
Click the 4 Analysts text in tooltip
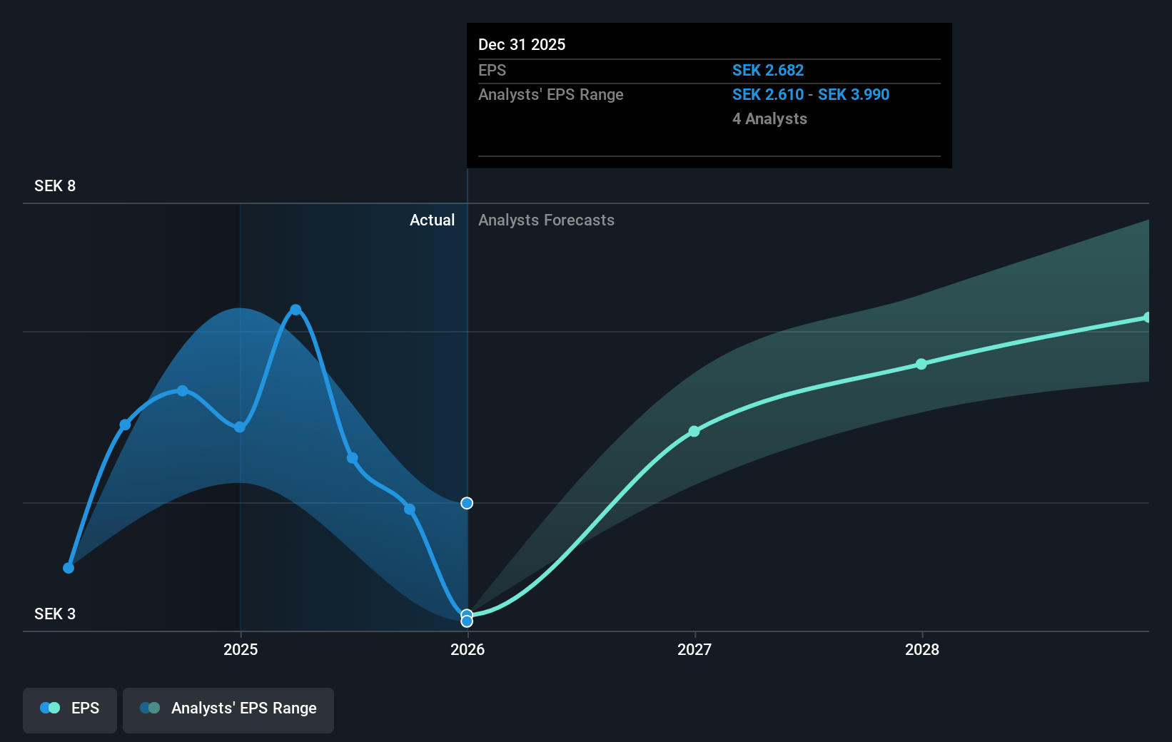(769, 119)
